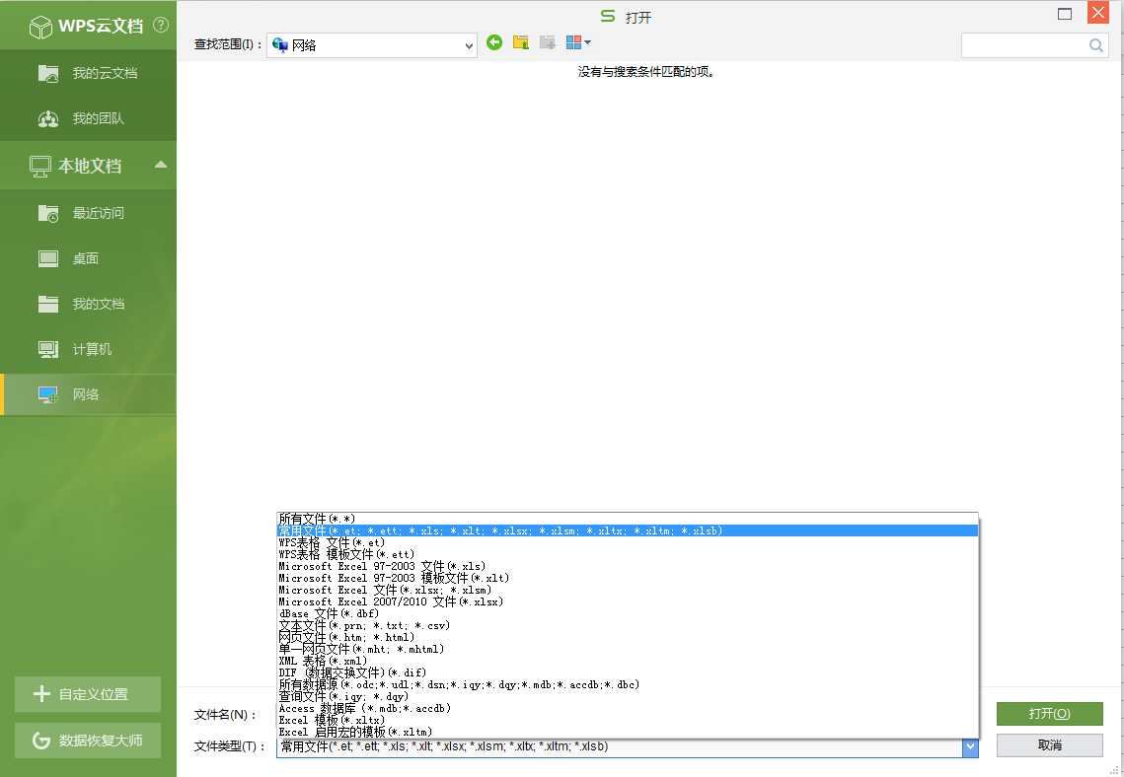This screenshot has height=777, width=1124.
Task: Select 单一网页文件(*.mht) option
Action: point(628,649)
